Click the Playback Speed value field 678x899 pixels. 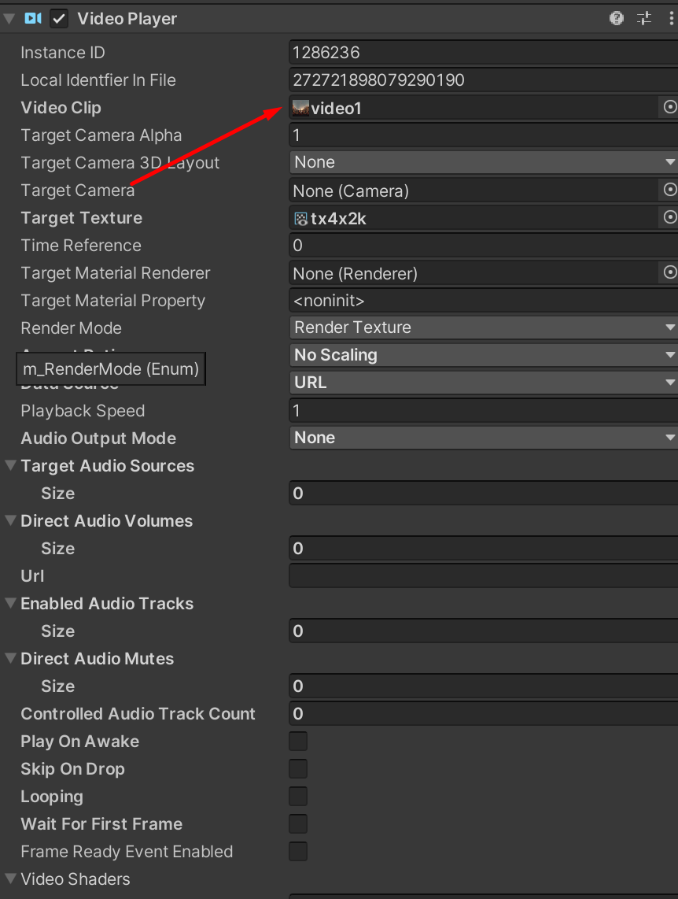tap(483, 411)
